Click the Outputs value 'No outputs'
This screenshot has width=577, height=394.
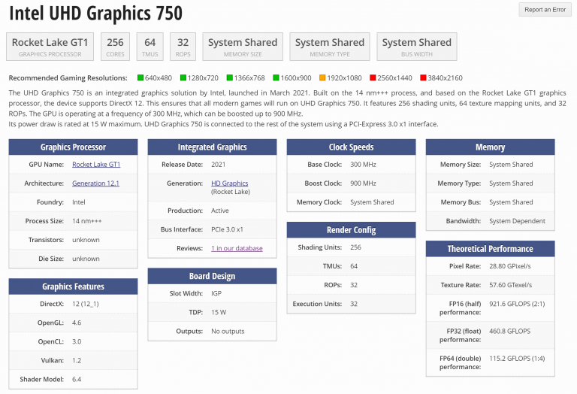coord(228,331)
